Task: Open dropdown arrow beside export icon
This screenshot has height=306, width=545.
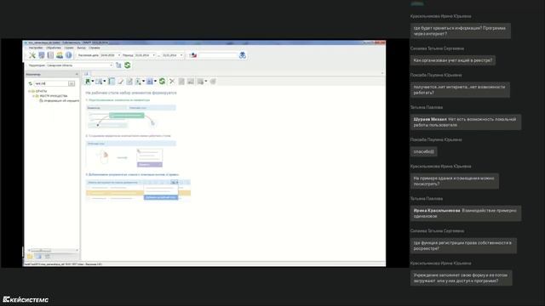Action: (206, 82)
